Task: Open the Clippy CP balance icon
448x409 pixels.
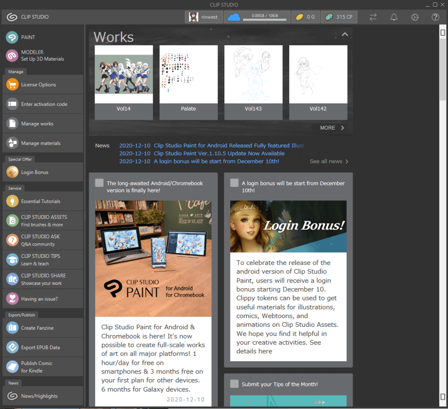Action: (329, 17)
